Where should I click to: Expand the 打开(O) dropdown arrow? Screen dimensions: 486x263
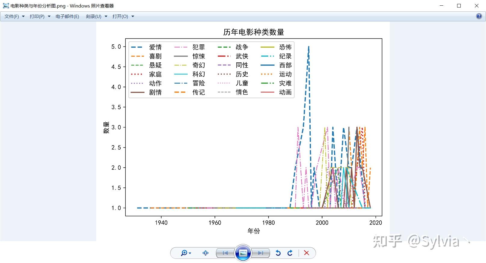click(x=133, y=16)
